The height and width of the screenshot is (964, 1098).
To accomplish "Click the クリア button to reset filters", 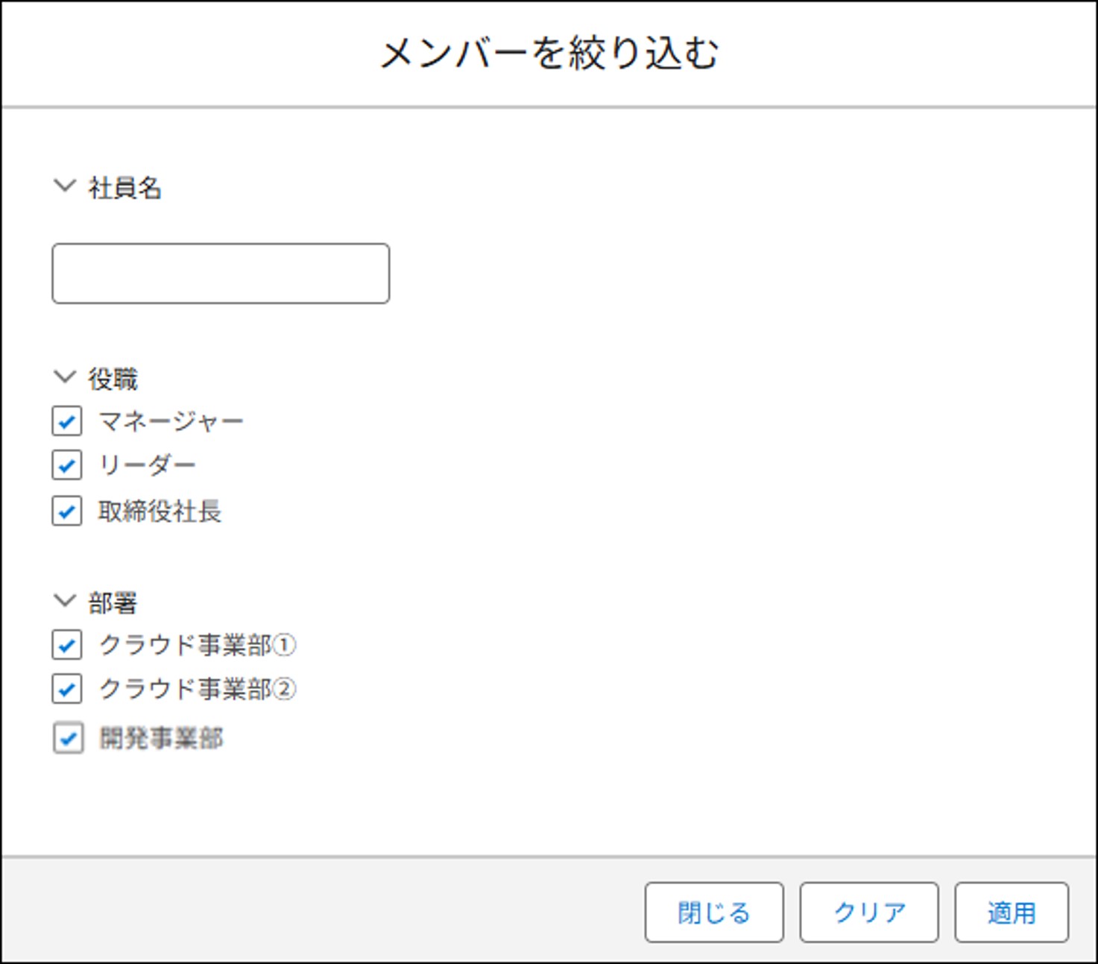I will (868, 913).
